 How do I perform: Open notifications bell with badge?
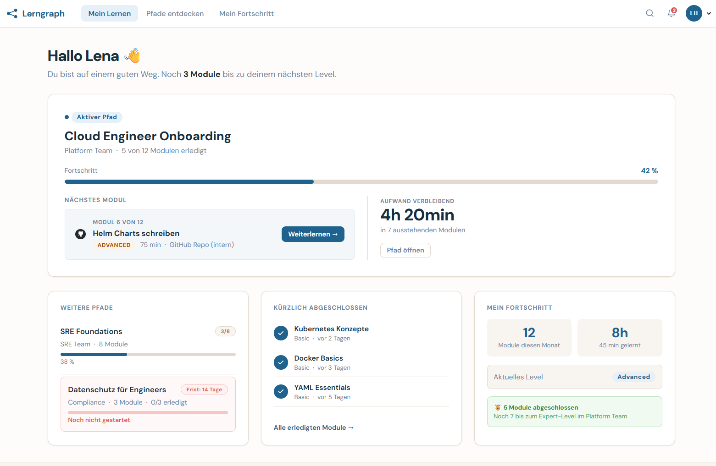[x=672, y=13]
